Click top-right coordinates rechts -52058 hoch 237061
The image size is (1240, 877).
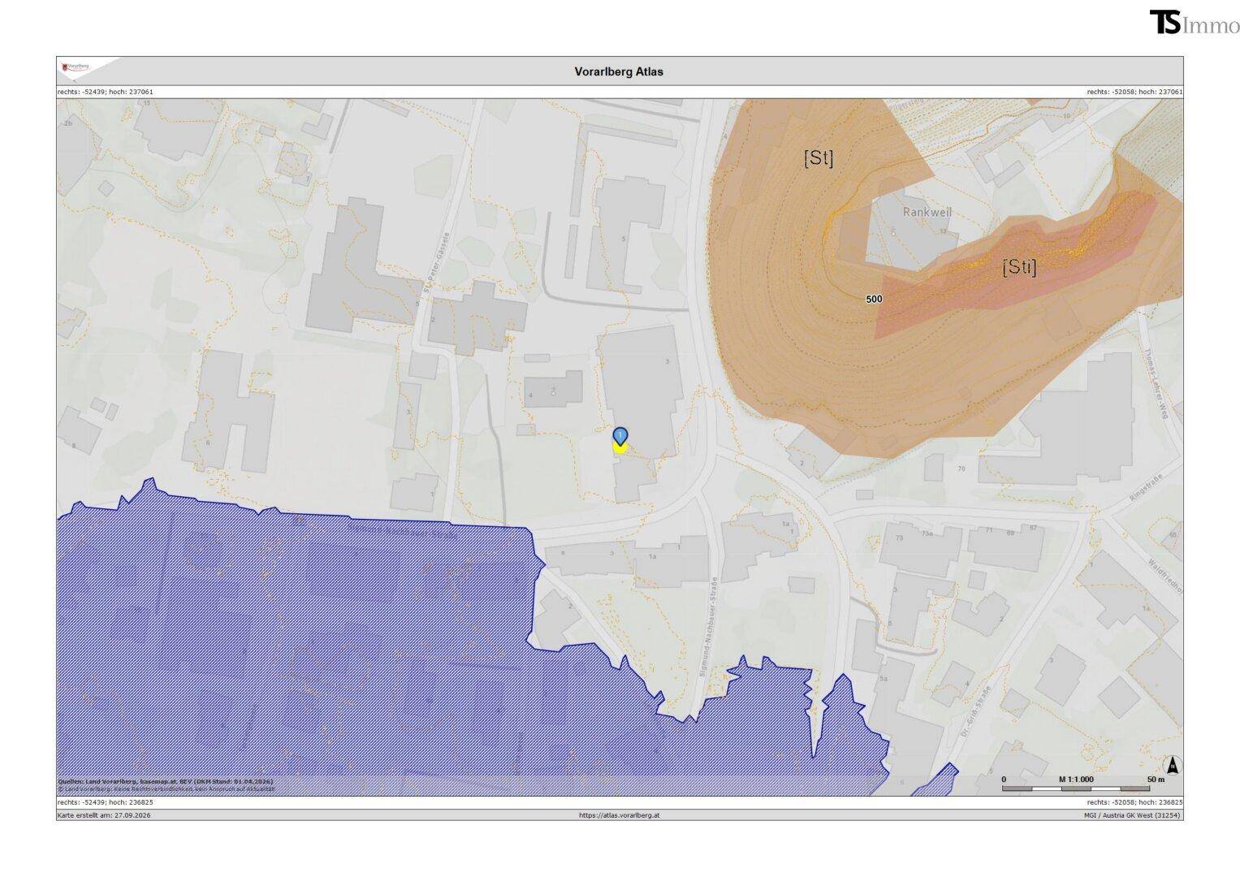pos(1134,92)
